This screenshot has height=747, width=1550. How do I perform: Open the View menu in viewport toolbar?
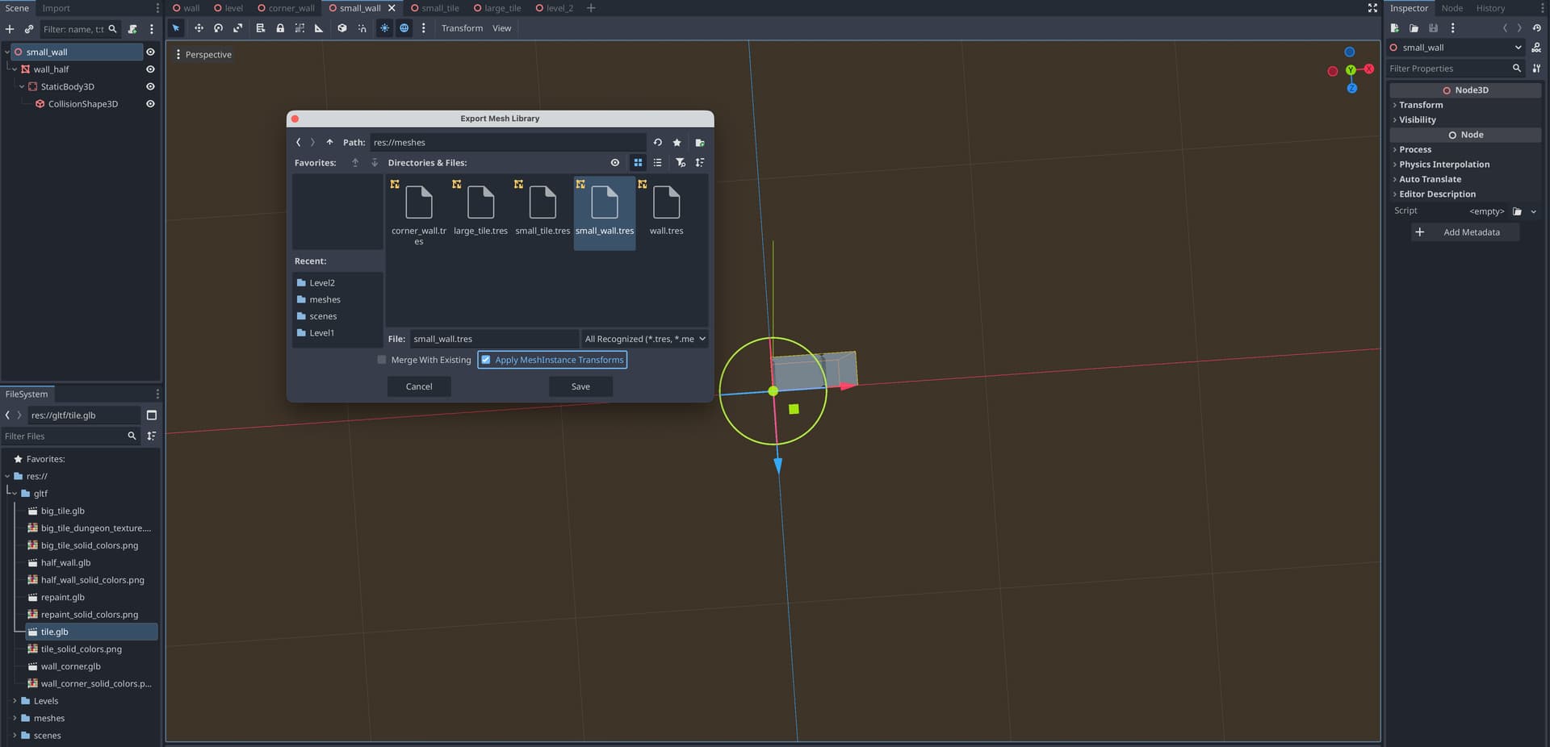point(501,28)
